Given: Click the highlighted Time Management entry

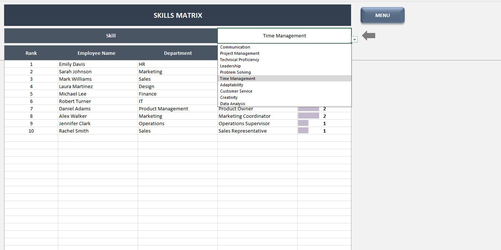Looking at the screenshot, I should click(238, 79).
